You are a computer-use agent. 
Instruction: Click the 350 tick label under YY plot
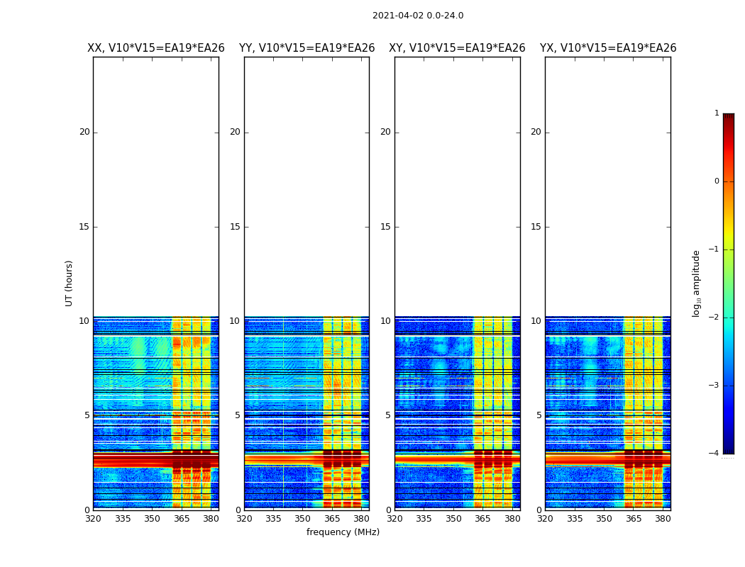tap(303, 519)
